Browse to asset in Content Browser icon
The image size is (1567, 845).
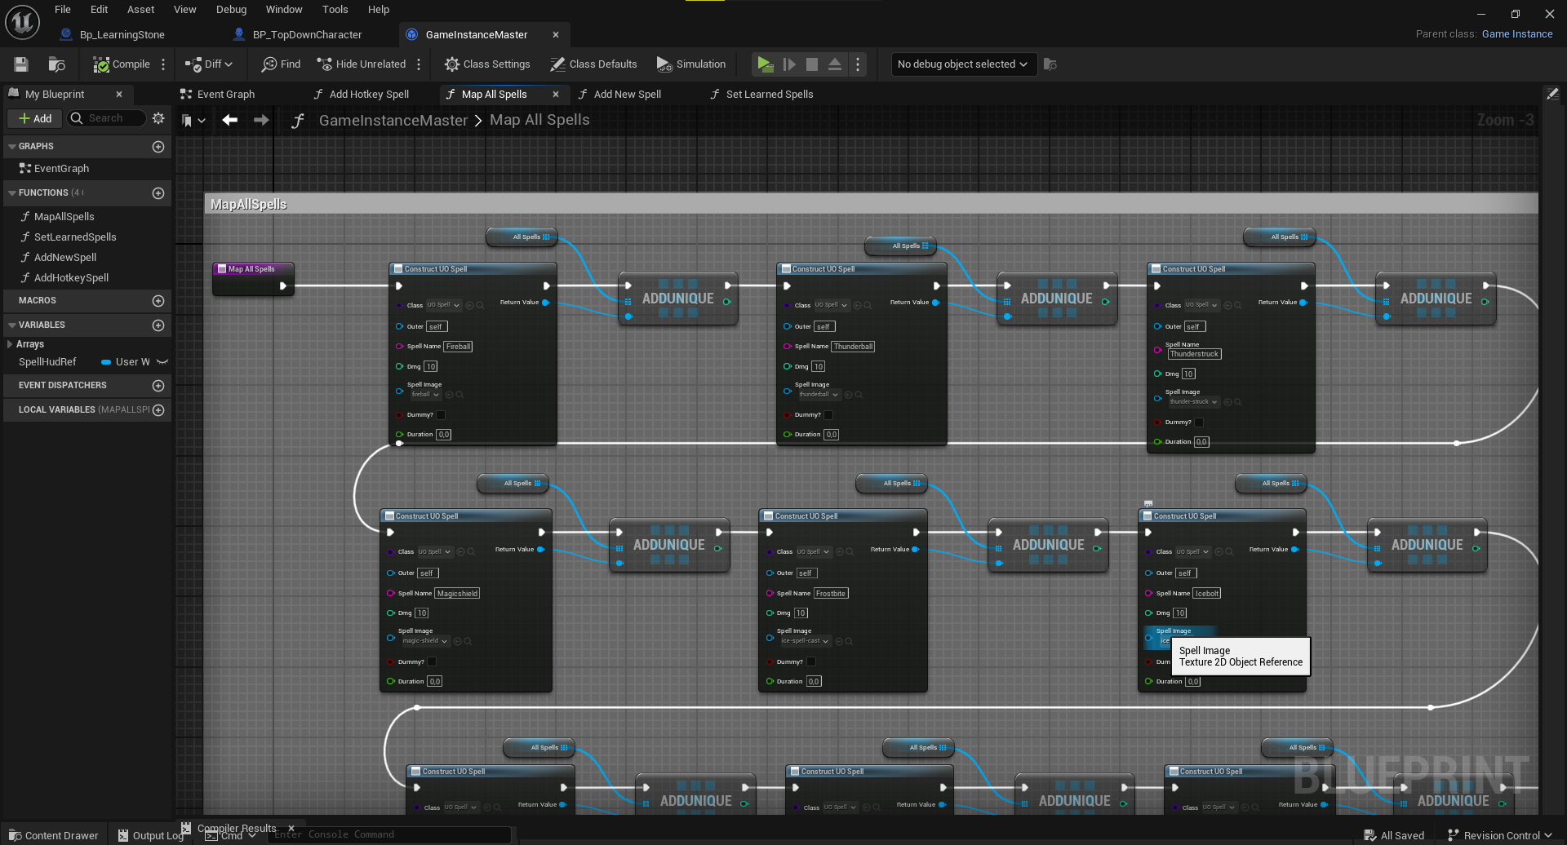[56, 64]
